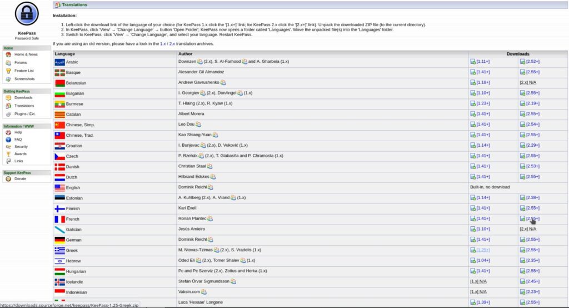Image resolution: width=569 pixels, height=308 pixels.
Task: Select Translations in sidebar menu
Action: point(24,106)
